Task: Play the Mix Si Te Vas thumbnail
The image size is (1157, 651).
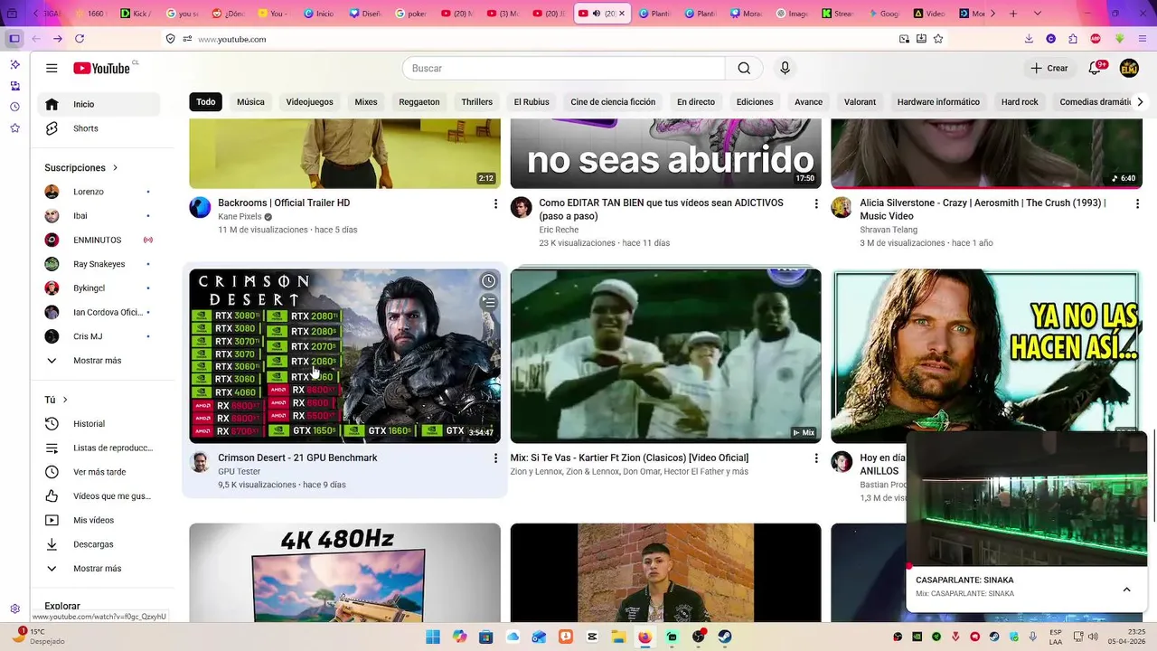Action: pos(666,355)
